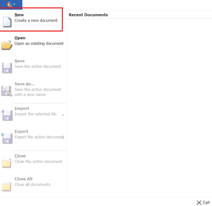Viewport: 212px width, 206px height.
Task: Select Save As with a new name
Action: click(x=33, y=90)
